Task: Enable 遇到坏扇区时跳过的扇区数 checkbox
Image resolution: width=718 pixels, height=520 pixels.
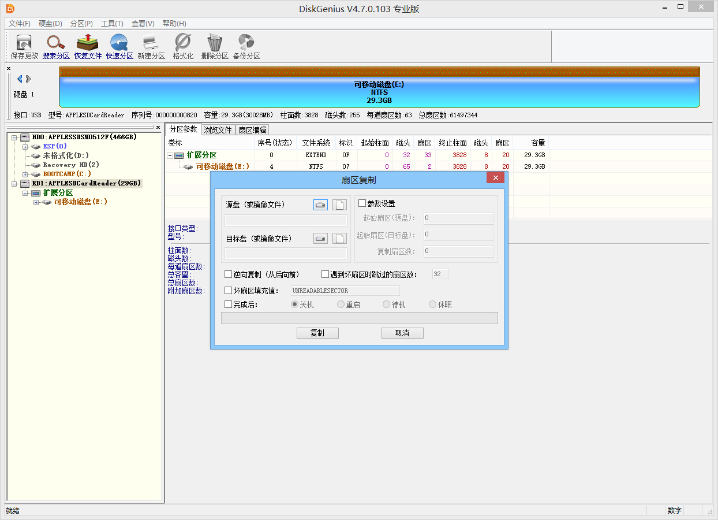Action: (325, 274)
